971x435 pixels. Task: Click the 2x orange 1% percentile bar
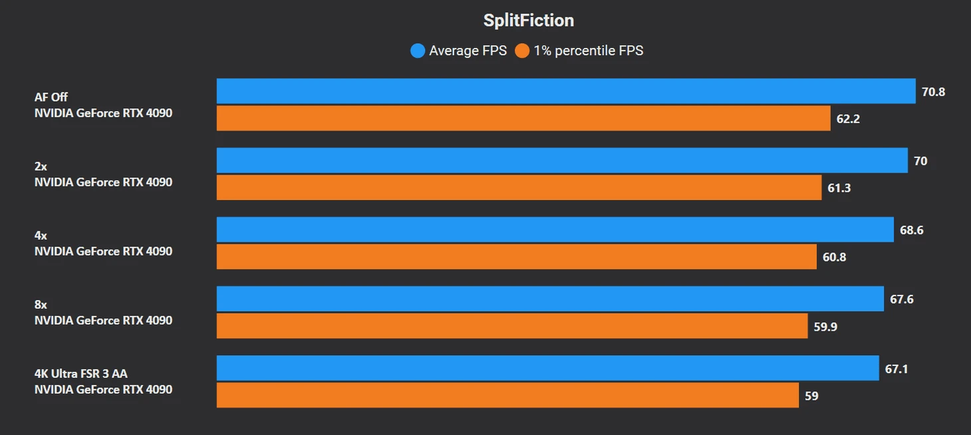point(519,187)
